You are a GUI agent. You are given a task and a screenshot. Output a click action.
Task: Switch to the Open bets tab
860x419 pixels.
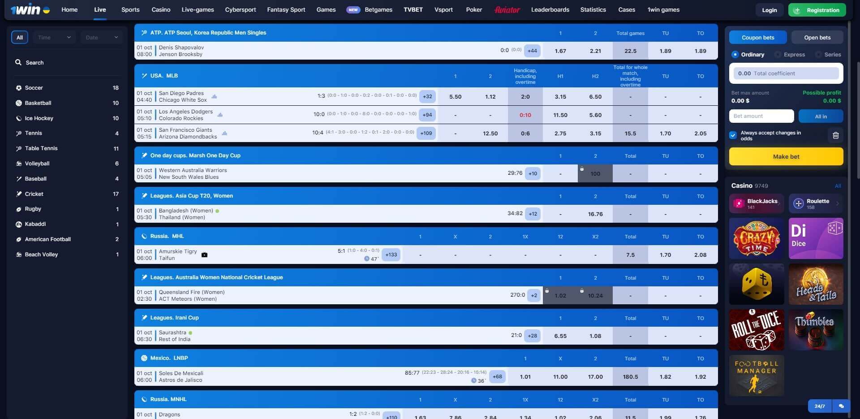click(817, 37)
